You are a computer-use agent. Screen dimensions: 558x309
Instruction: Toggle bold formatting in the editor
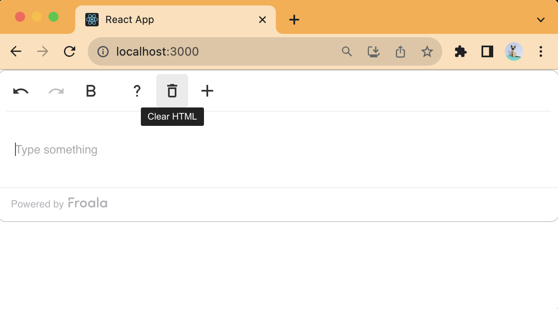tap(91, 91)
